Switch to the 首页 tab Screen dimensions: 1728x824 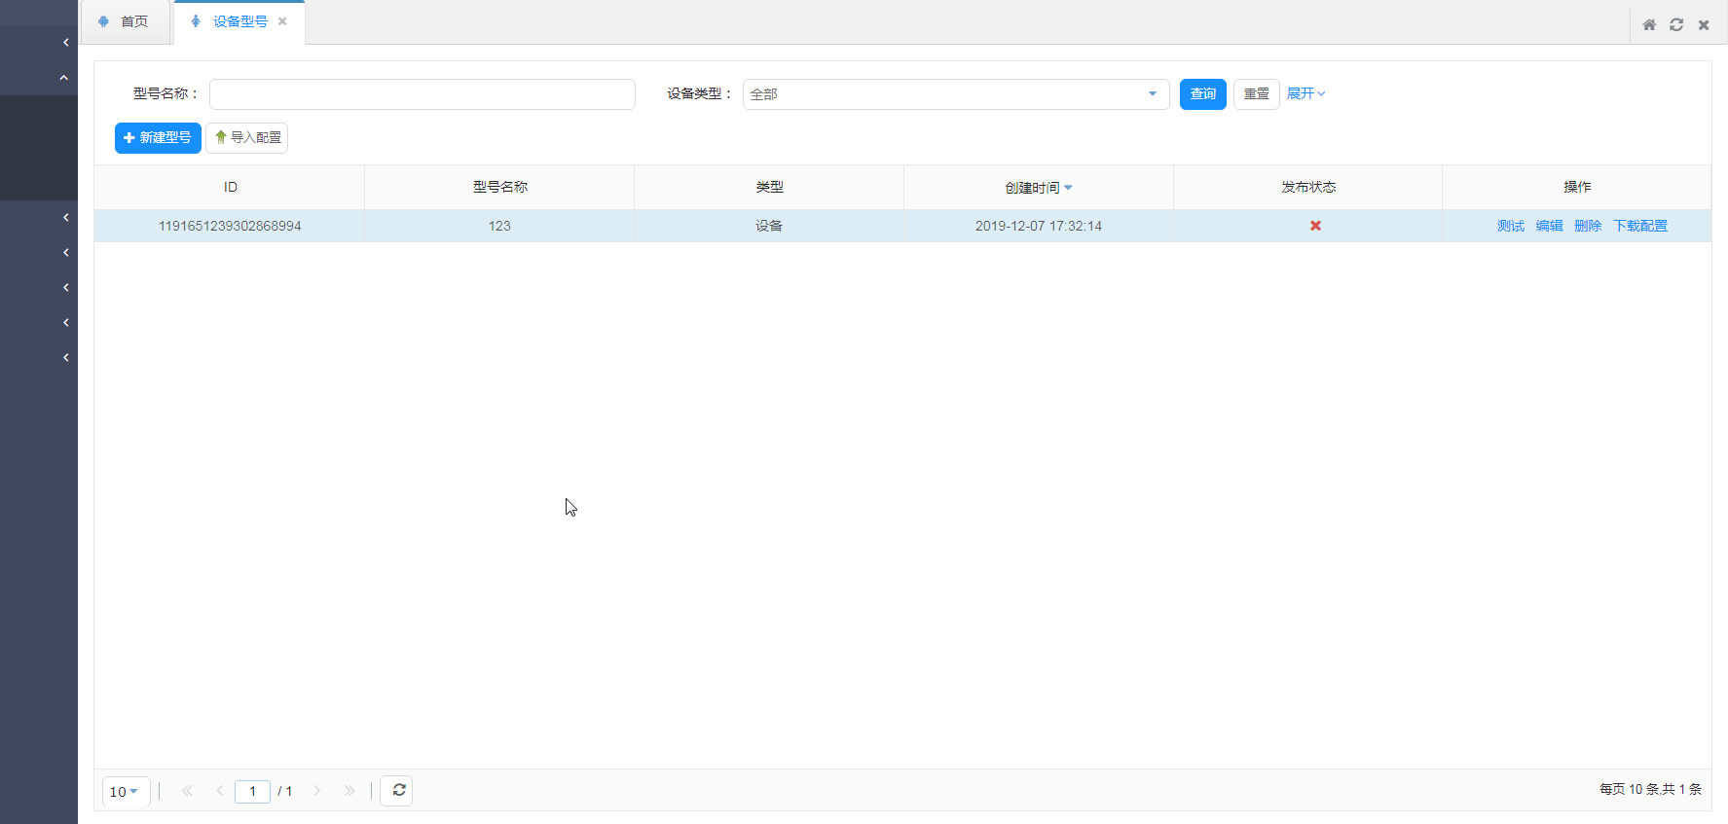coord(125,21)
